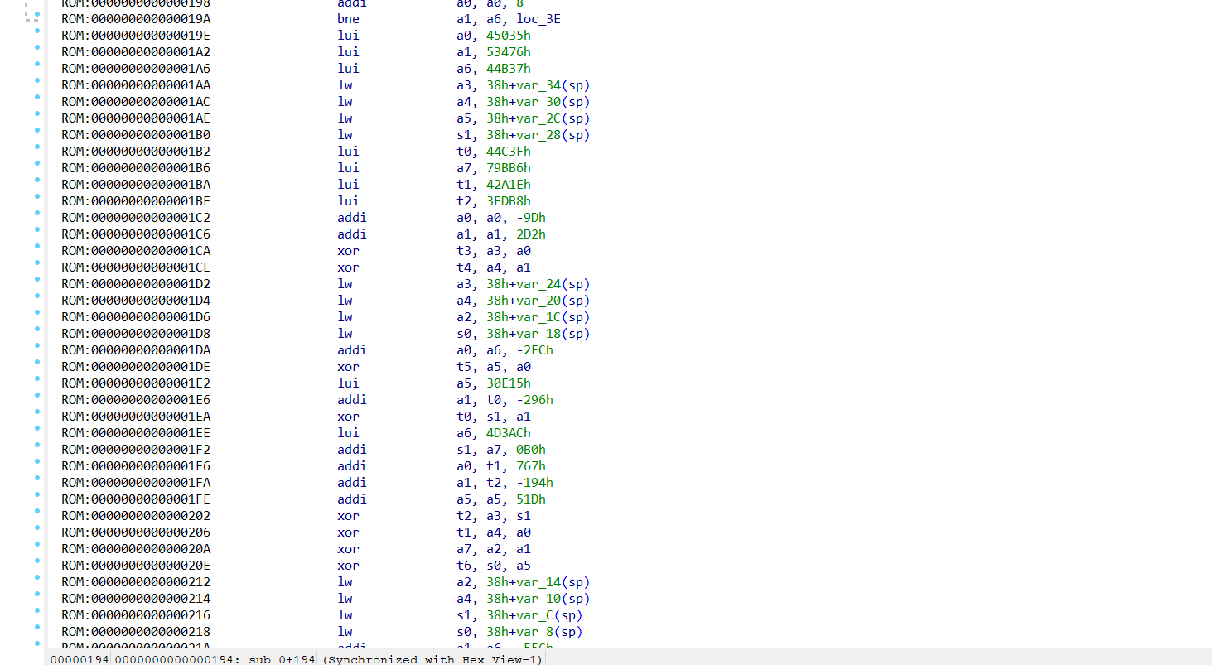Click the lw mnemonic at address 1D6

click(x=345, y=317)
